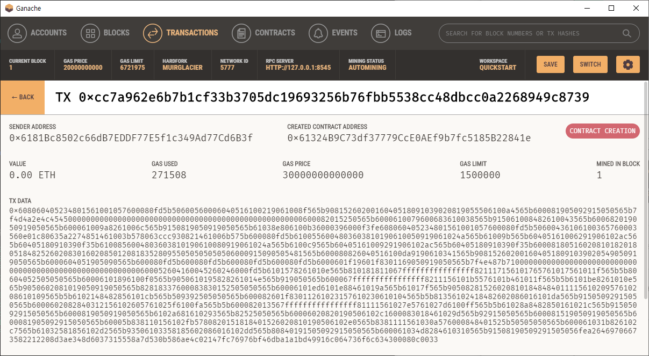The height and width of the screenshot is (356, 649).
Task: Click the created contract address 0×61324B9C...
Action: coord(409,138)
